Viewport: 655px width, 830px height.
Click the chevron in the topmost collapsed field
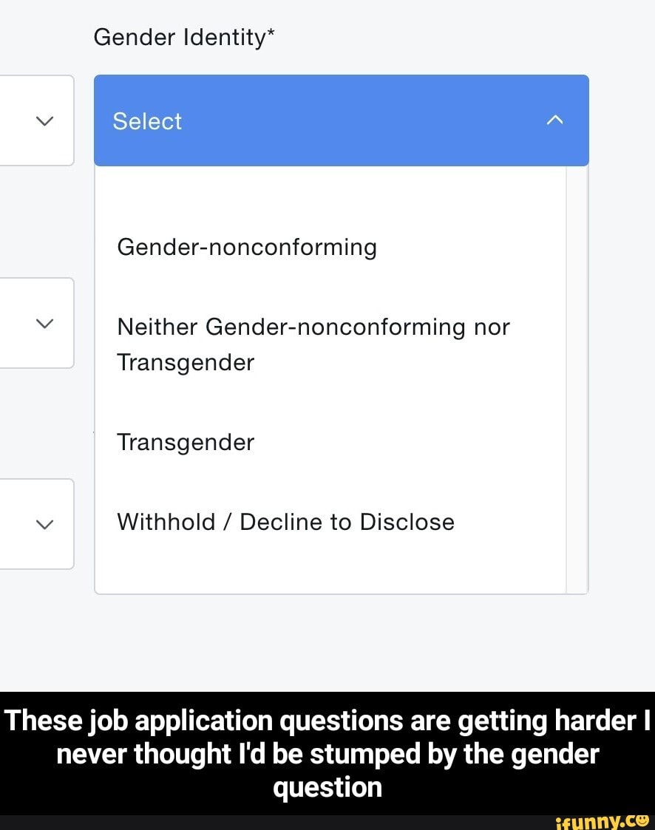[44, 120]
